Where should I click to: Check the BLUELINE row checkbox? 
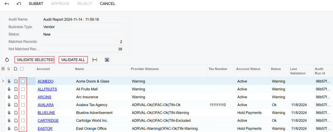point(23,113)
